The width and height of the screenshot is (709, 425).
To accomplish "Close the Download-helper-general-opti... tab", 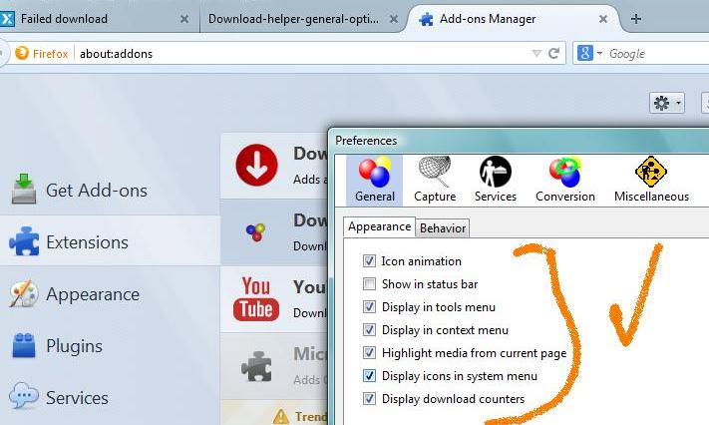I will point(393,19).
